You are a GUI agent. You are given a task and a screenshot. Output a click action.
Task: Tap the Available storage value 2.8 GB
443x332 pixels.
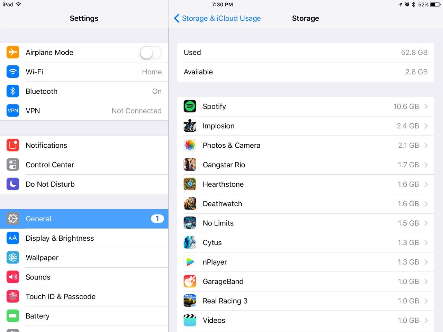tap(416, 72)
